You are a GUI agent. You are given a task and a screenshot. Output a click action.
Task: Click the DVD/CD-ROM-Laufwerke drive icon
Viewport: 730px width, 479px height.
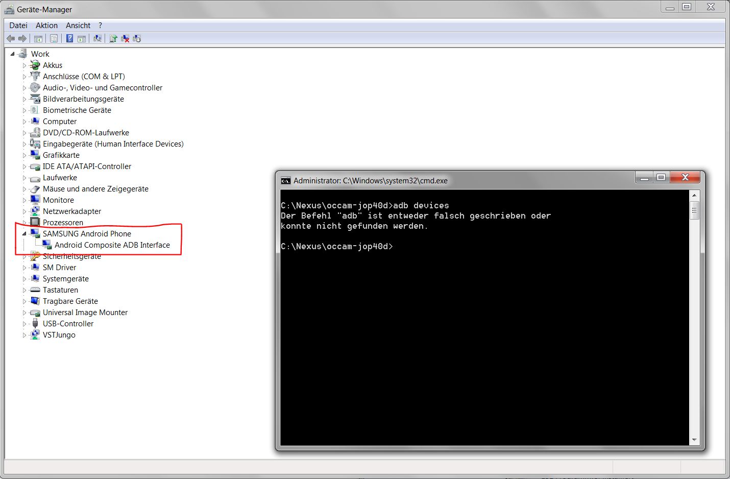[x=35, y=132]
